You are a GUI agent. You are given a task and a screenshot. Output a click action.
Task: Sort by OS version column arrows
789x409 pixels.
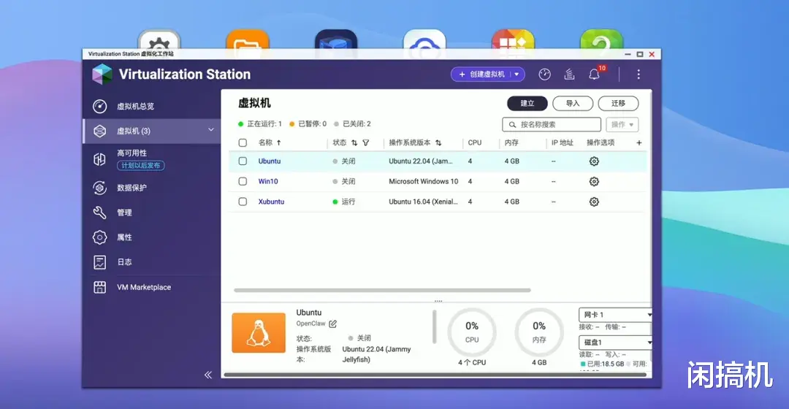[438, 143]
